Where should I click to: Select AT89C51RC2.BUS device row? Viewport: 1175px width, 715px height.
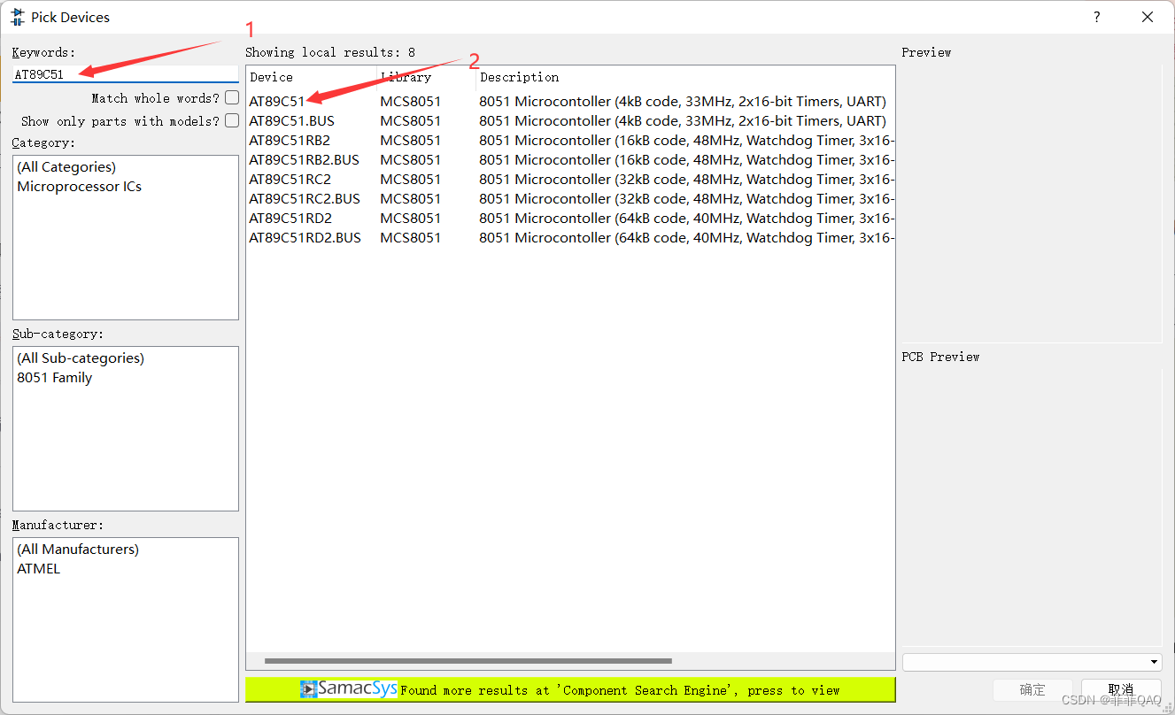(570, 199)
